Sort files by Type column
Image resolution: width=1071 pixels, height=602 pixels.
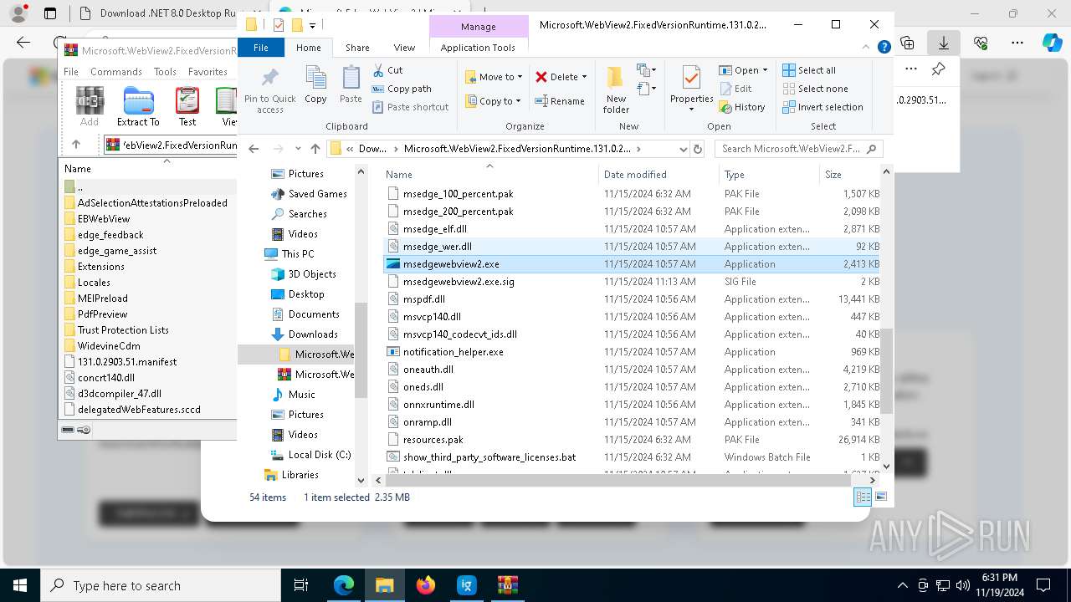tap(769, 175)
